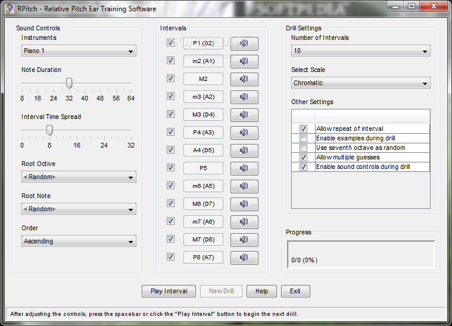This screenshot has height=326, width=452.
Task: Uncheck the M6 (D7) interval checkbox
Action: (x=171, y=203)
